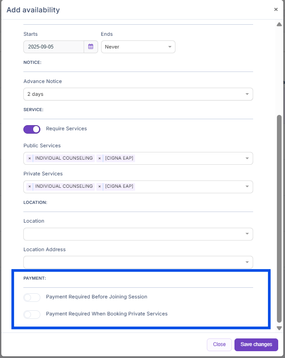
Task: Enable Payment Required Before Joining Session
Action: tap(32, 297)
